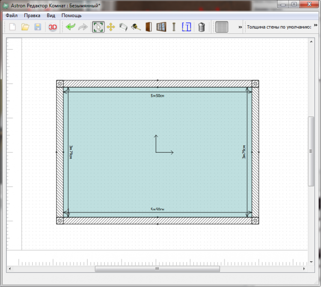Switch to 3D view
This screenshot has height=287, width=321.
pyautogui.click(x=53, y=27)
